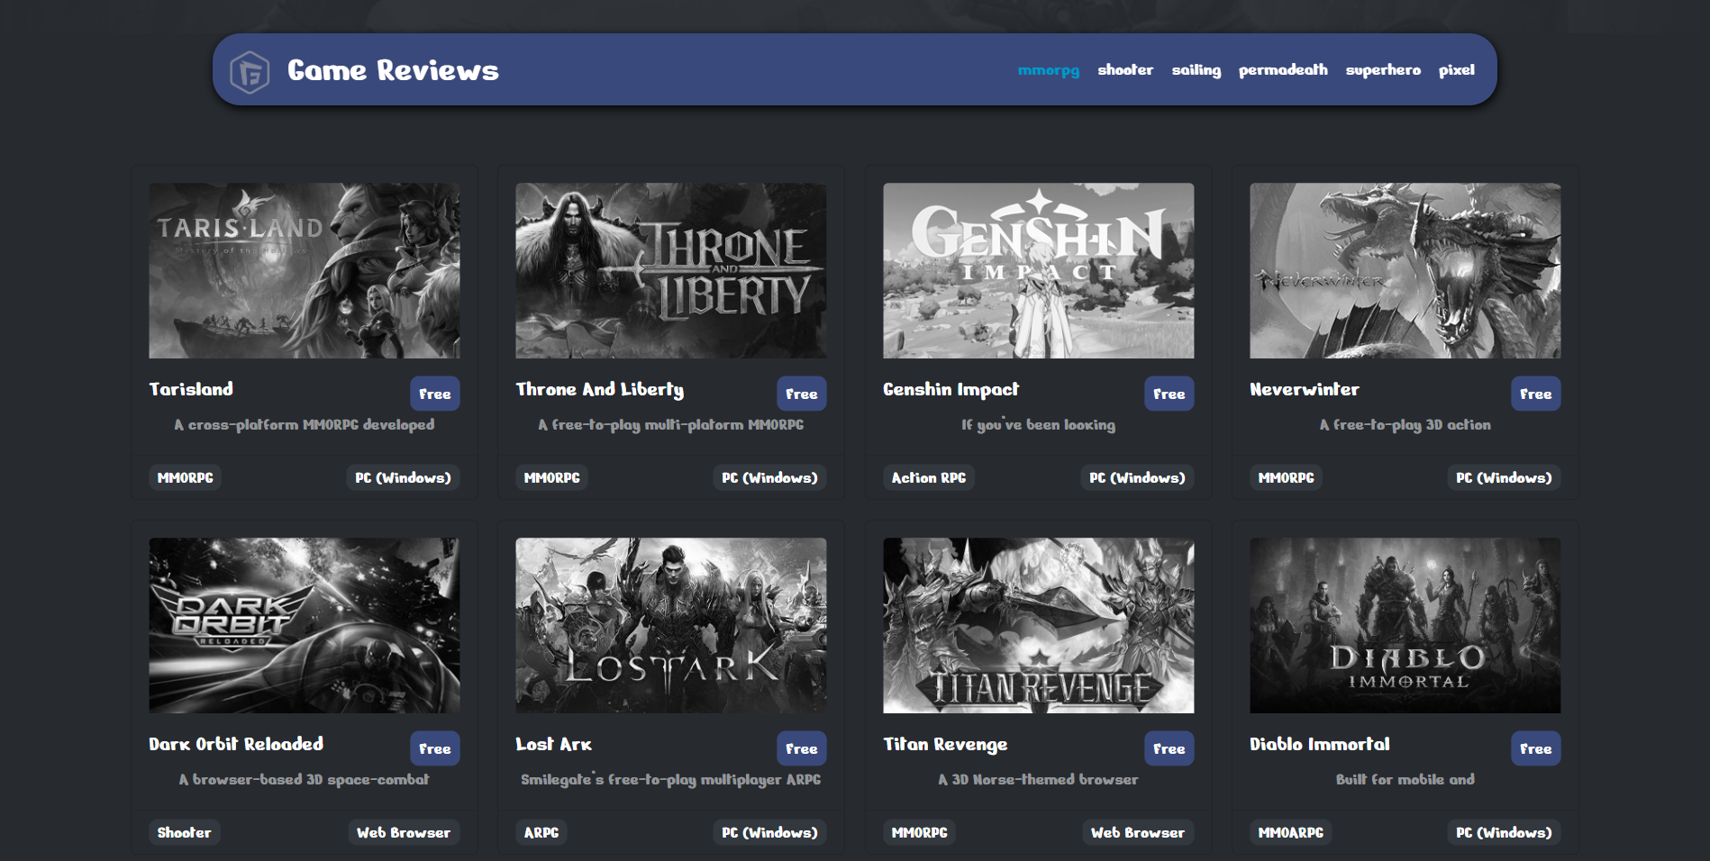Screen dimensions: 1710x861
Task: Click the Throne And Liberty title
Action: tap(600, 389)
